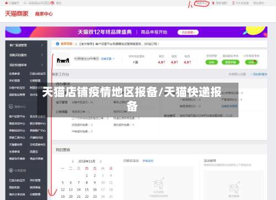Click 商品申报开始 text on the banner

pos(154,32)
